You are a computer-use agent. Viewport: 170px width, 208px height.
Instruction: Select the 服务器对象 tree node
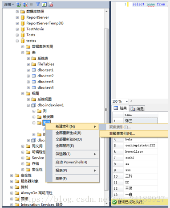(29, 181)
